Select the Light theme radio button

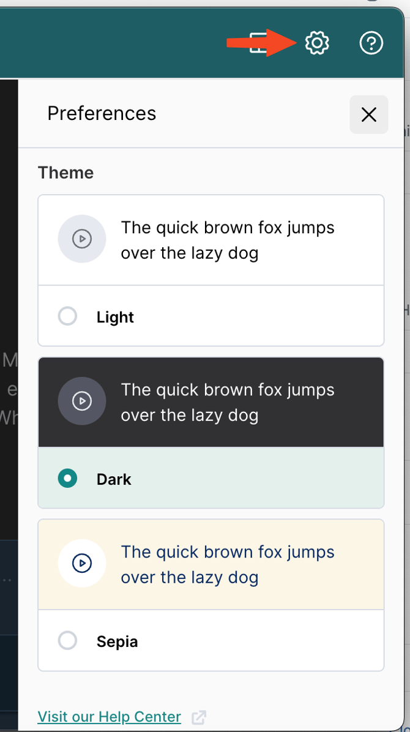coord(67,316)
